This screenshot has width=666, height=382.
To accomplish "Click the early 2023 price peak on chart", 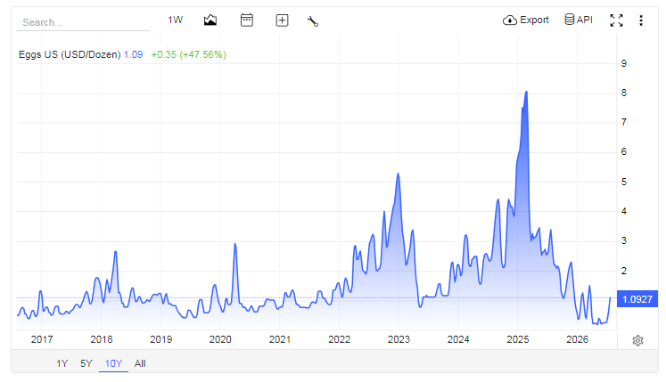I will (398, 174).
